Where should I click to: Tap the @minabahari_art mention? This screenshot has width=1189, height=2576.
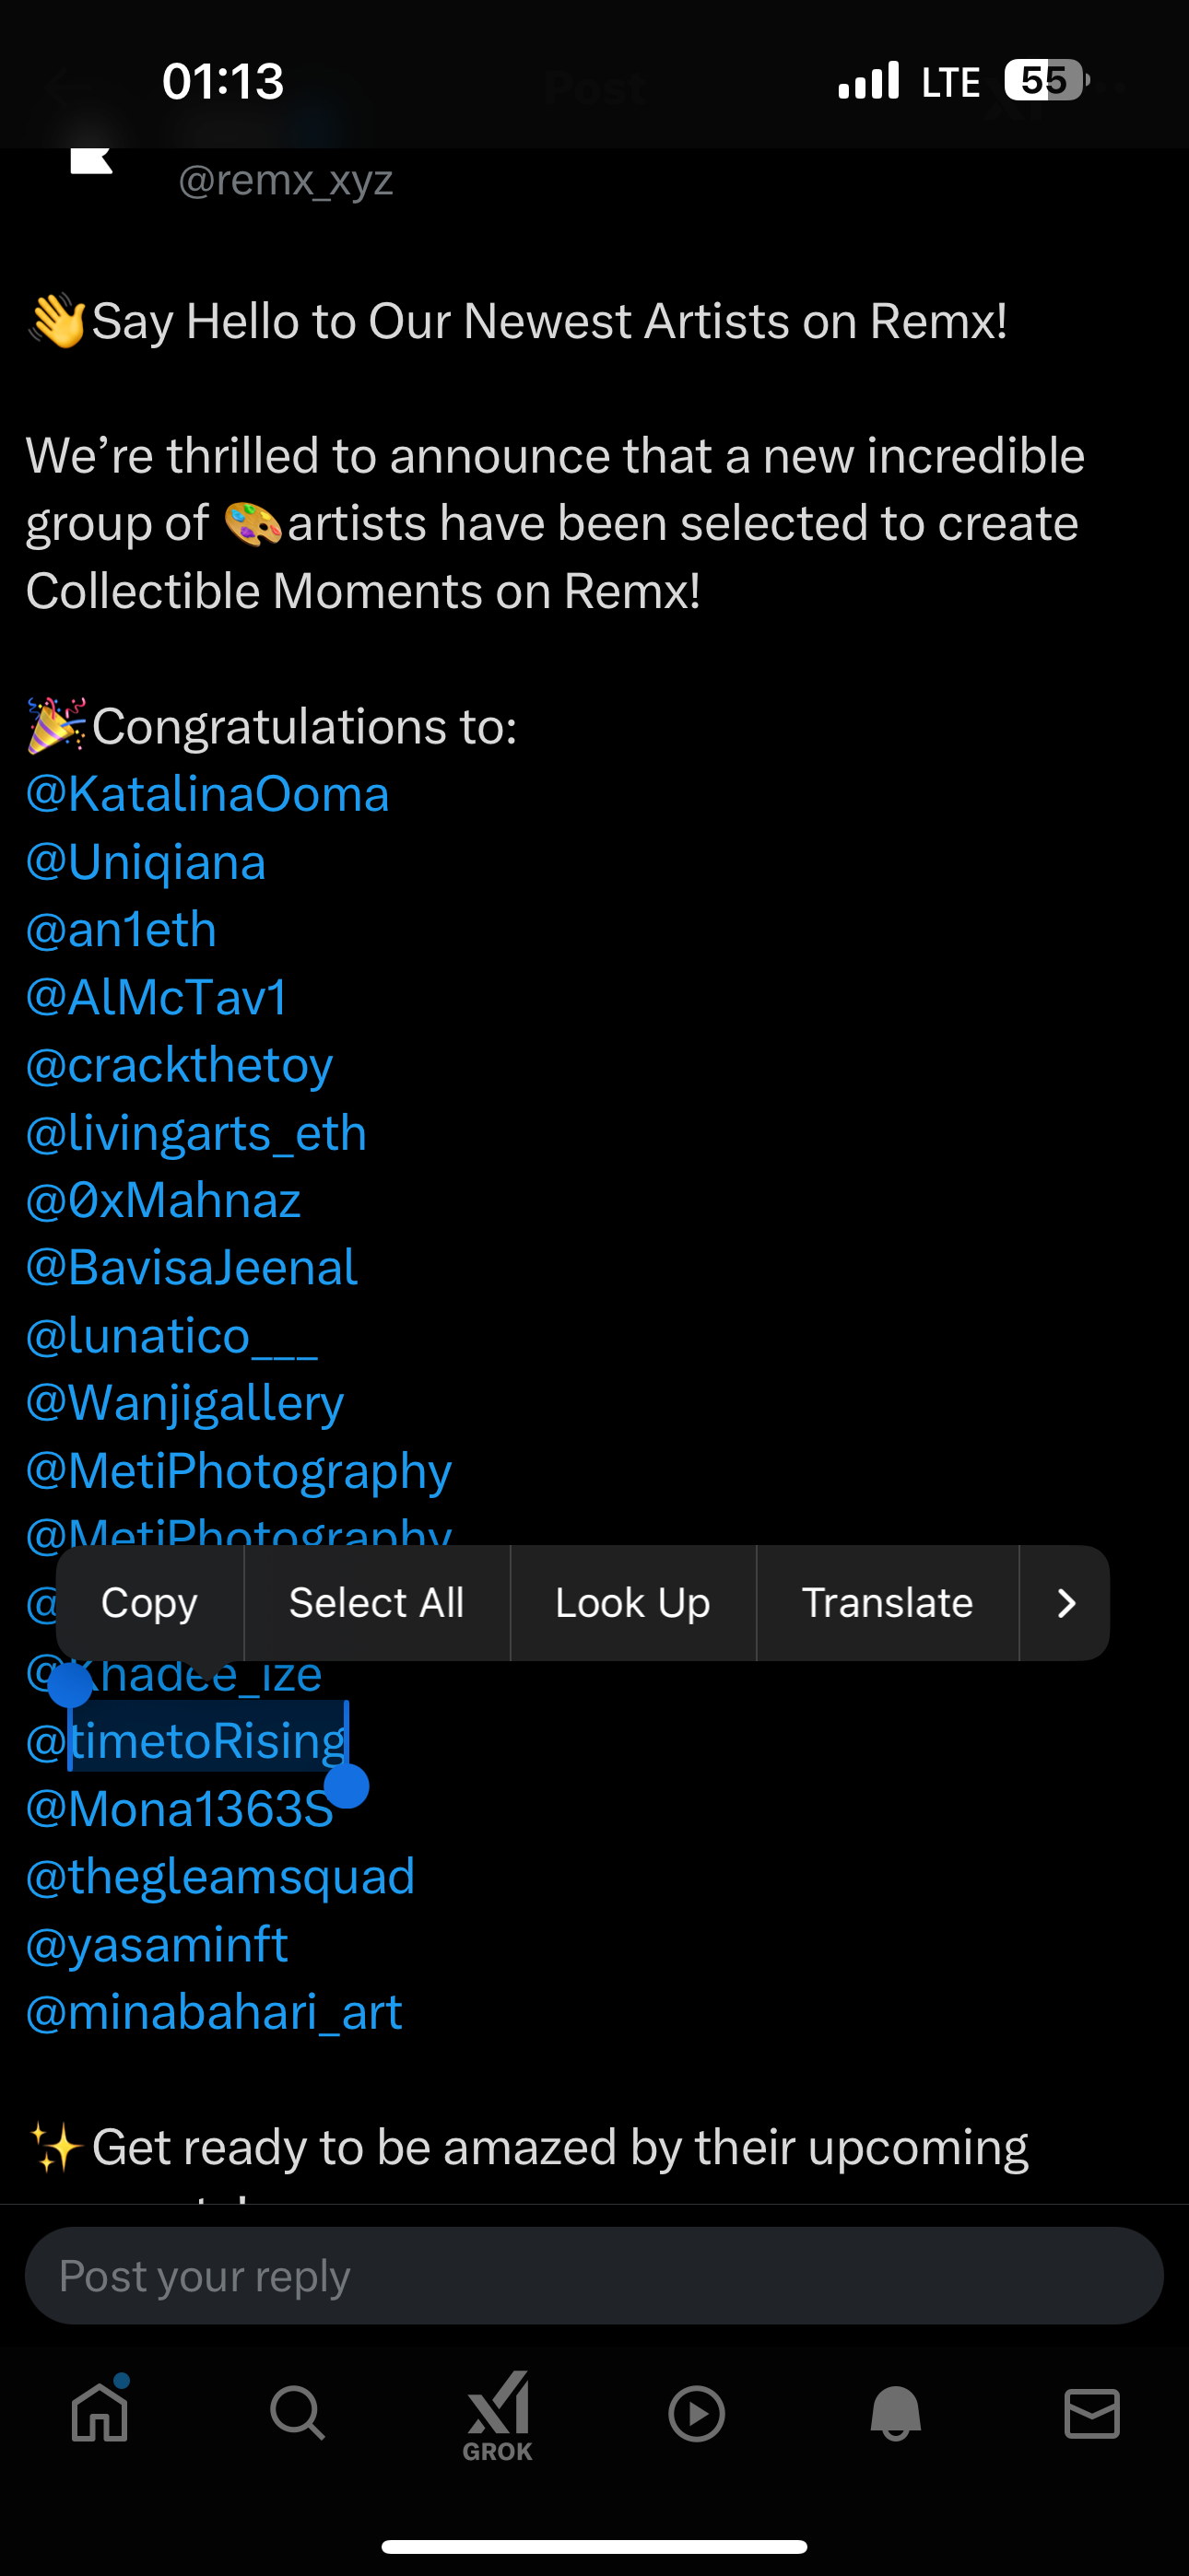(x=214, y=2012)
